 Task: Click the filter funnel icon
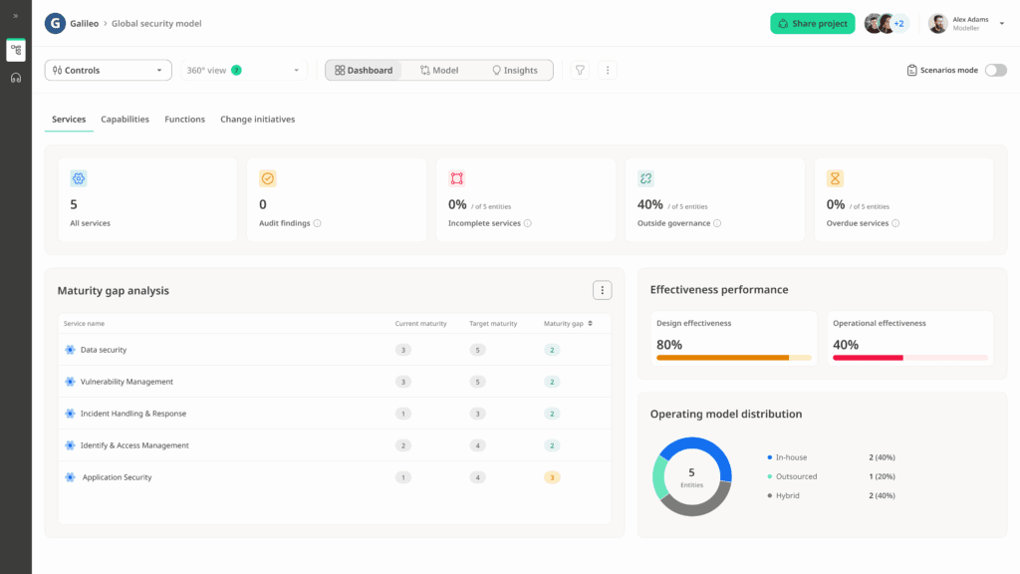[x=580, y=71]
